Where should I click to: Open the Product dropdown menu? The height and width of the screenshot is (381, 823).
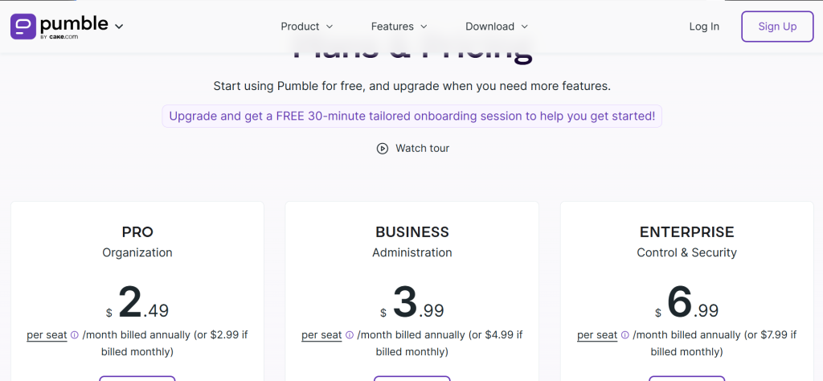pos(307,27)
